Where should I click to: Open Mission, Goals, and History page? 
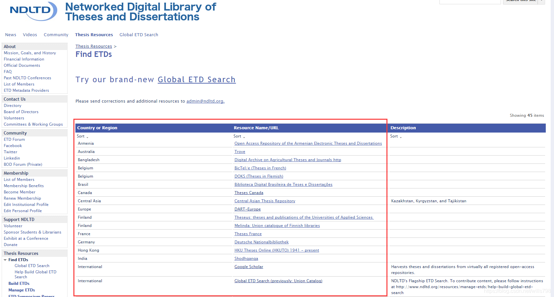point(30,53)
